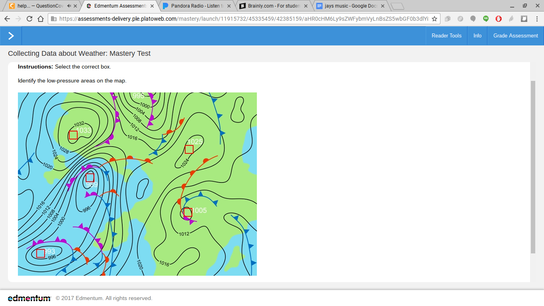544x306 pixels.
Task: Click the page vertical scrollbar
Action: click(x=533, y=167)
